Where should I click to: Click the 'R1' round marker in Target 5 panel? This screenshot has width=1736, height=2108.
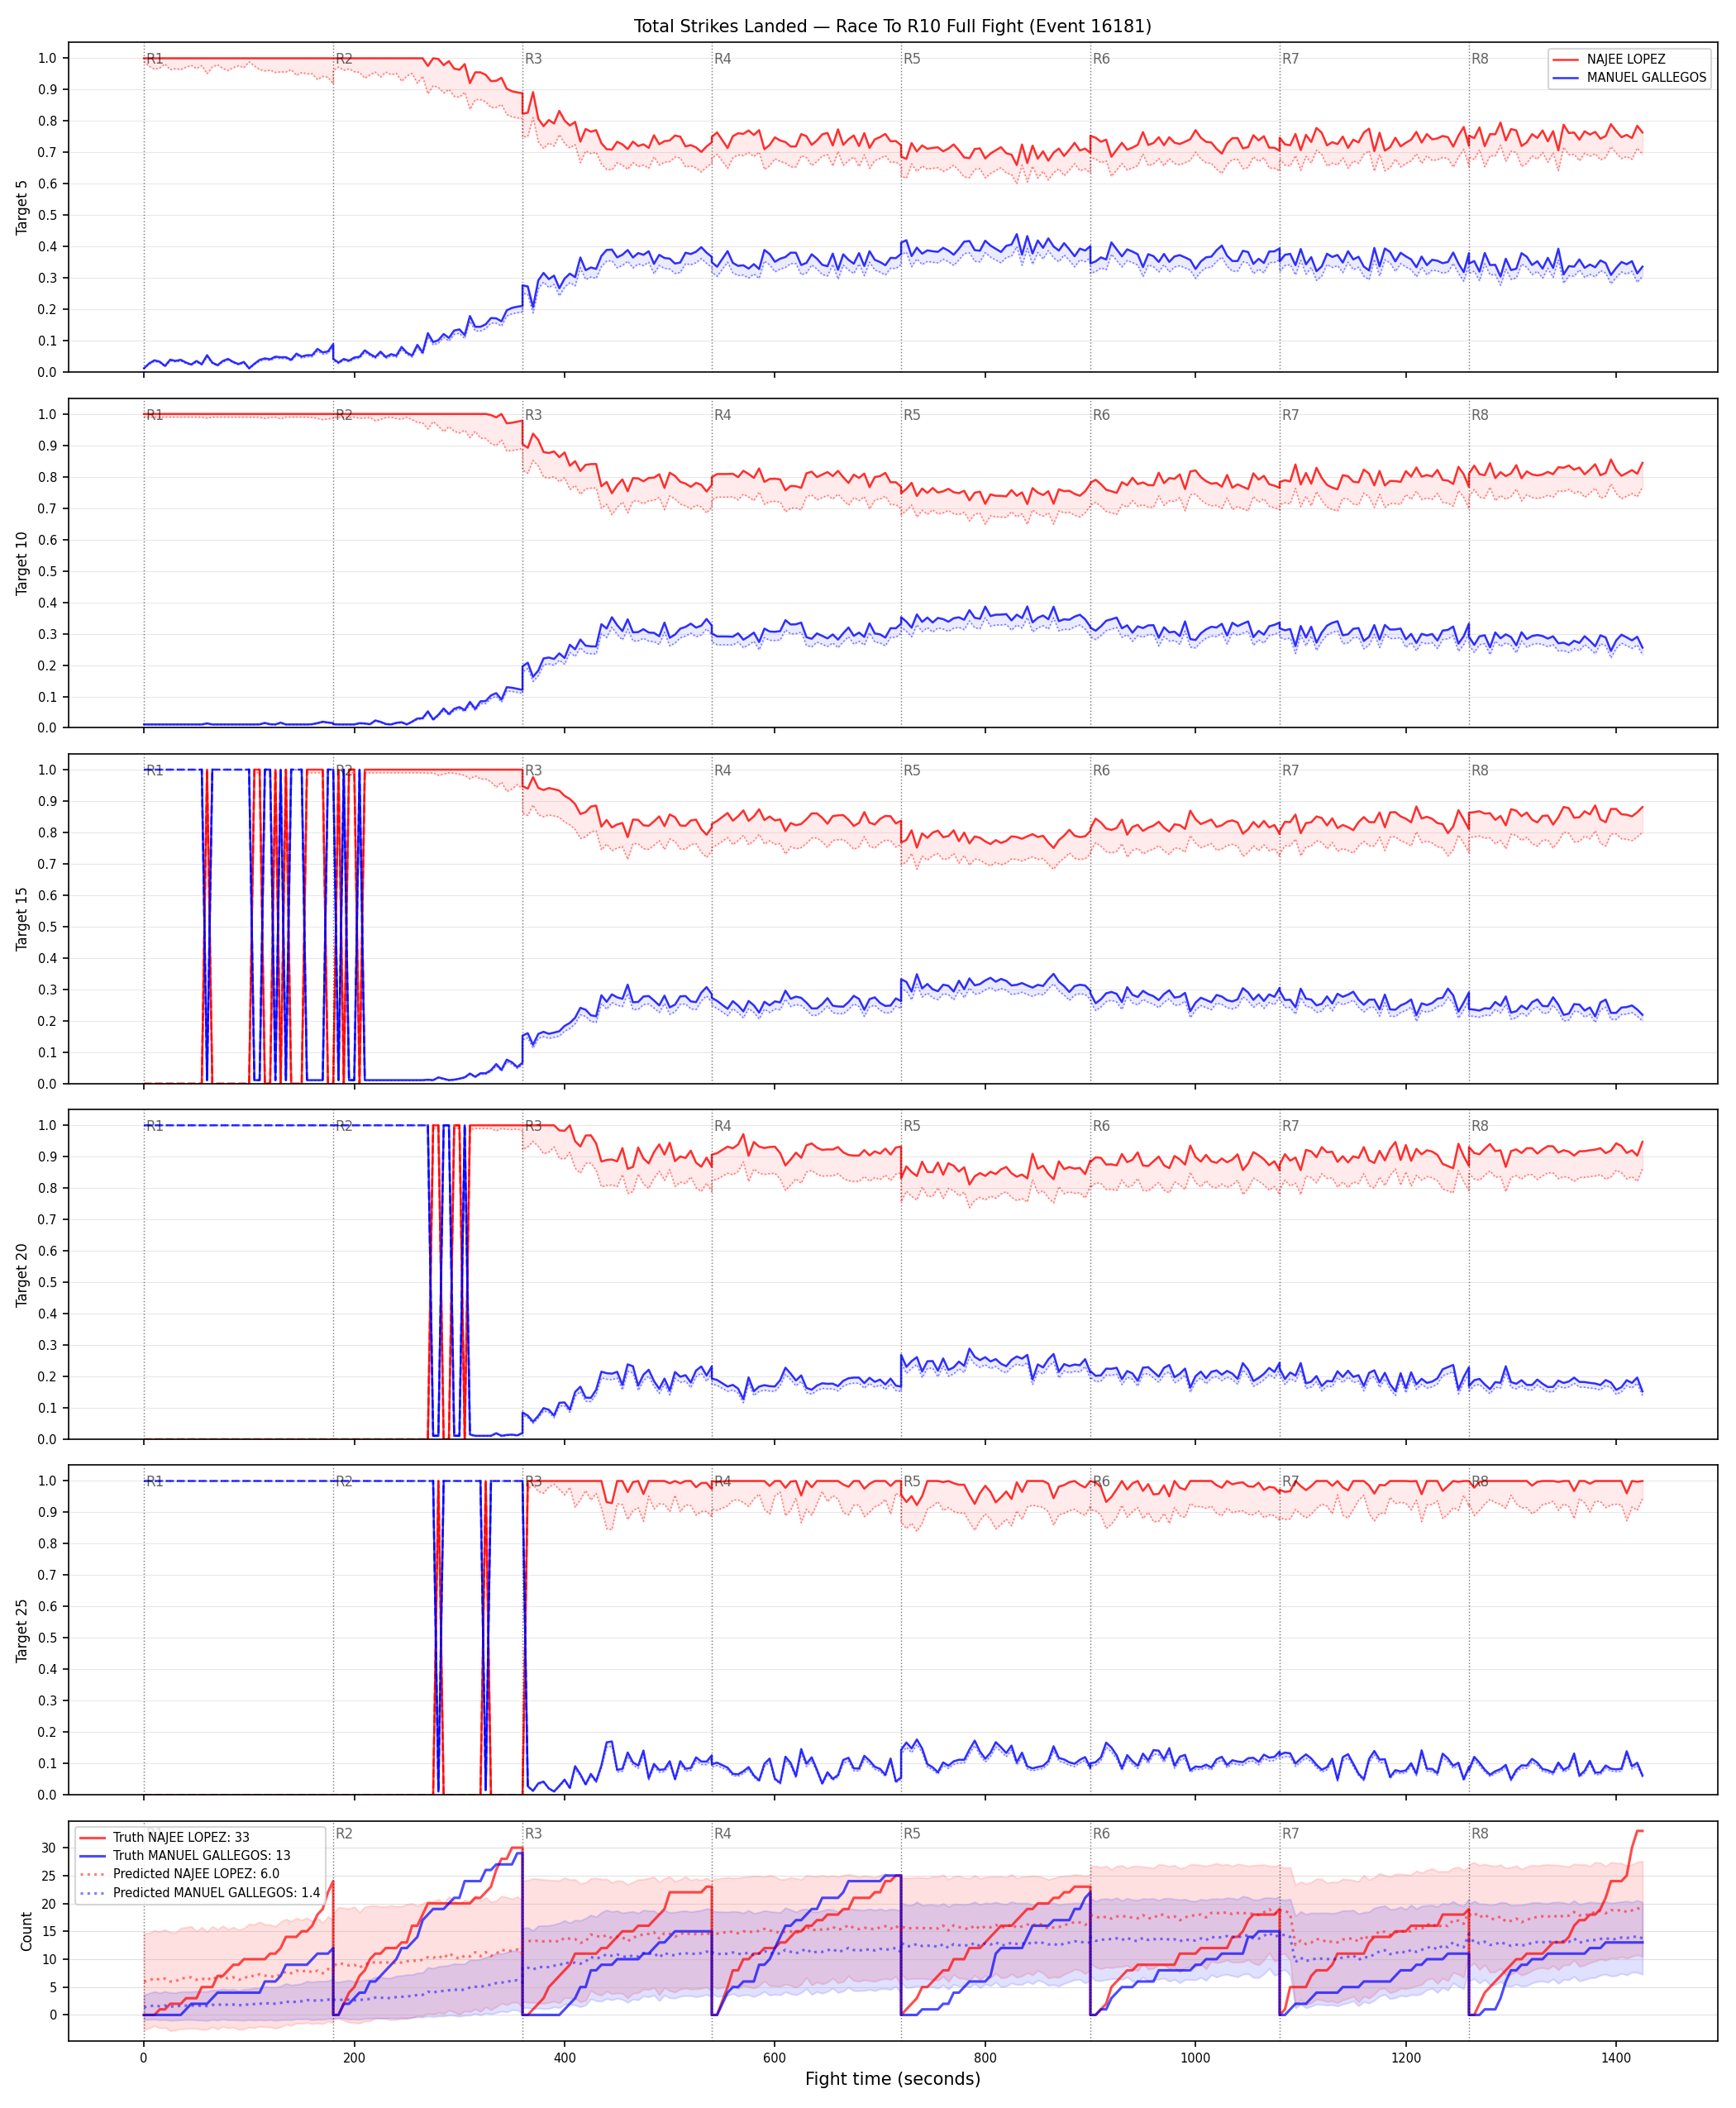click(154, 59)
